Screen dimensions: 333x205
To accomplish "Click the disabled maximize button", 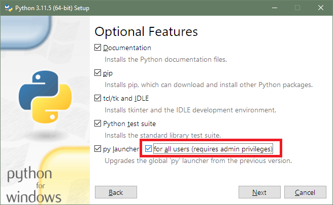I will [297, 8].
